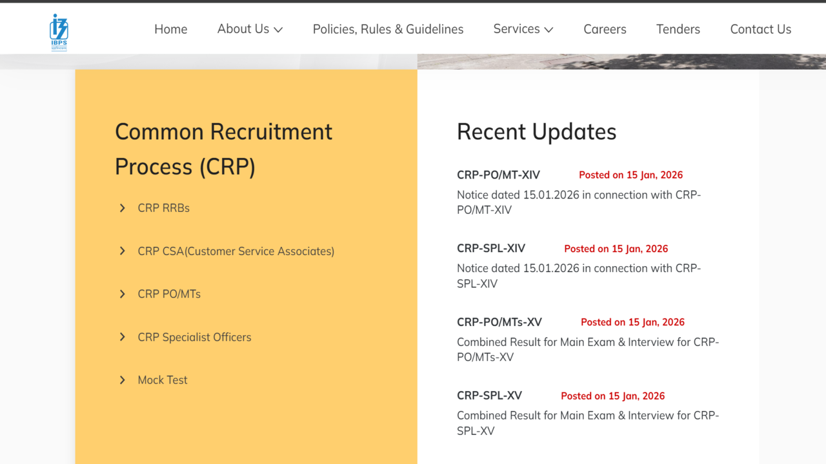View Combined Result for CRP-SPL-XV
Viewport: 826px width, 464px height.
(587, 423)
